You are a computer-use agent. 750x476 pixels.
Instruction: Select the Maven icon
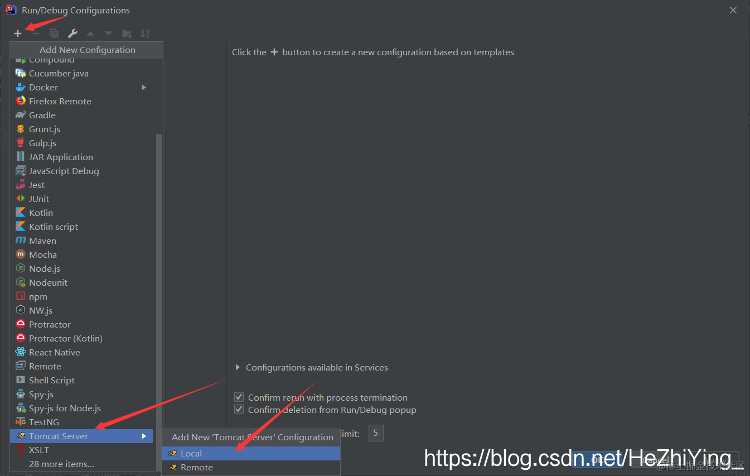tap(21, 241)
